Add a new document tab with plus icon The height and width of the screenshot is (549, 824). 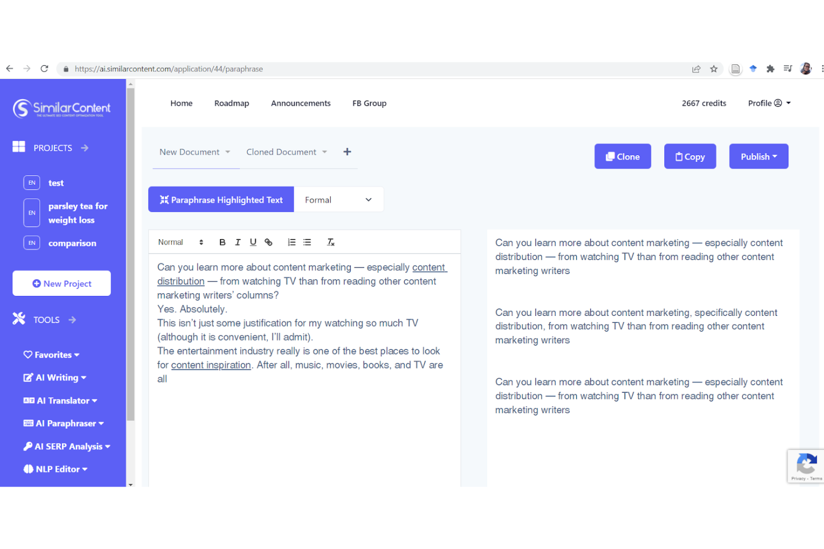click(x=347, y=152)
